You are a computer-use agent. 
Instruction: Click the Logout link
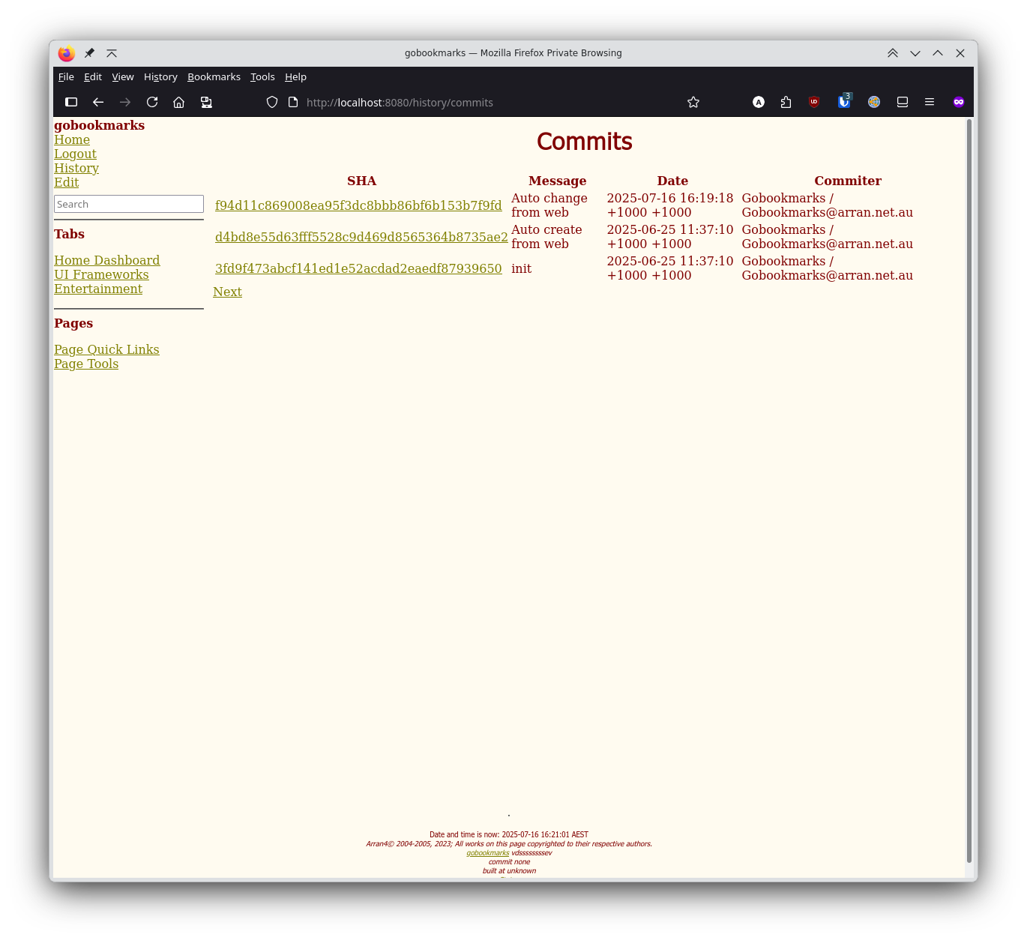tap(75, 154)
